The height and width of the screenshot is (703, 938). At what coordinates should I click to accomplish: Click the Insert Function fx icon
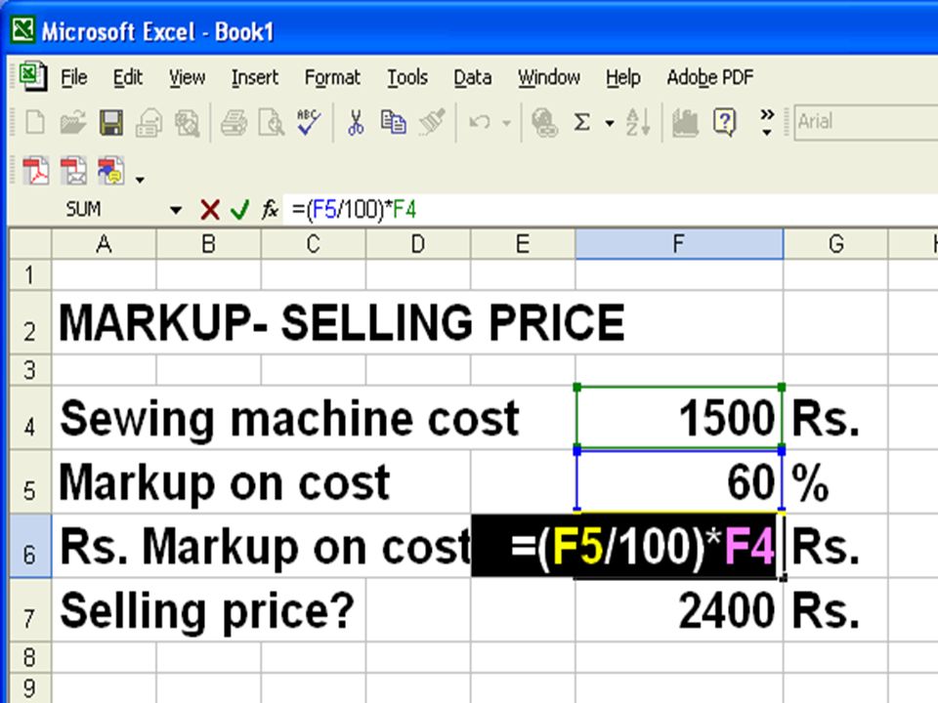click(x=270, y=209)
